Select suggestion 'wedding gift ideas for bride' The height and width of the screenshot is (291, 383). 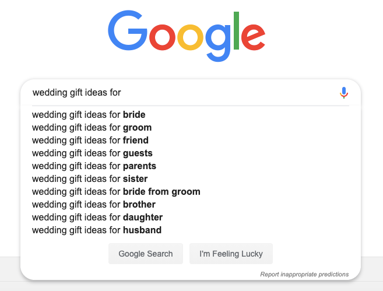tap(191, 114)
